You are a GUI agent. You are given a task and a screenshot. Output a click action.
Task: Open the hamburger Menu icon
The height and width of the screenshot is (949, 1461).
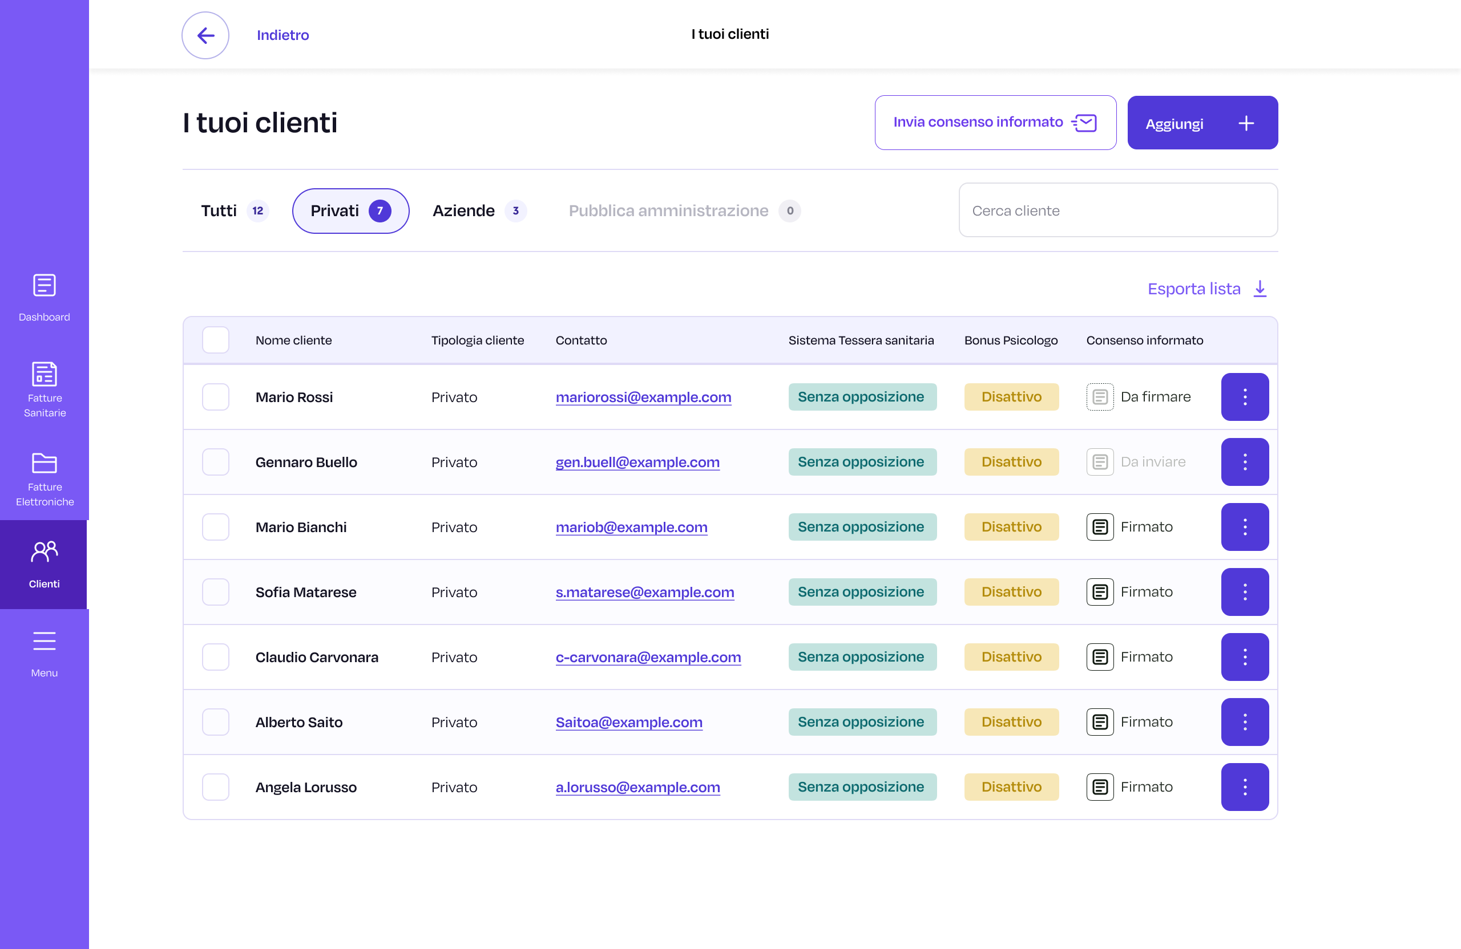pos(44,641)
